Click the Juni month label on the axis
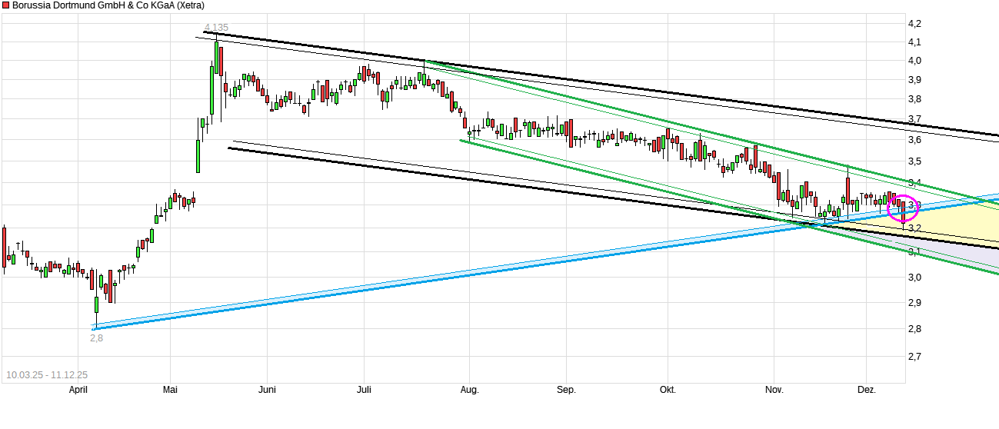The width and height of the screenshot is (999, 429). click(x=267, y=390)
